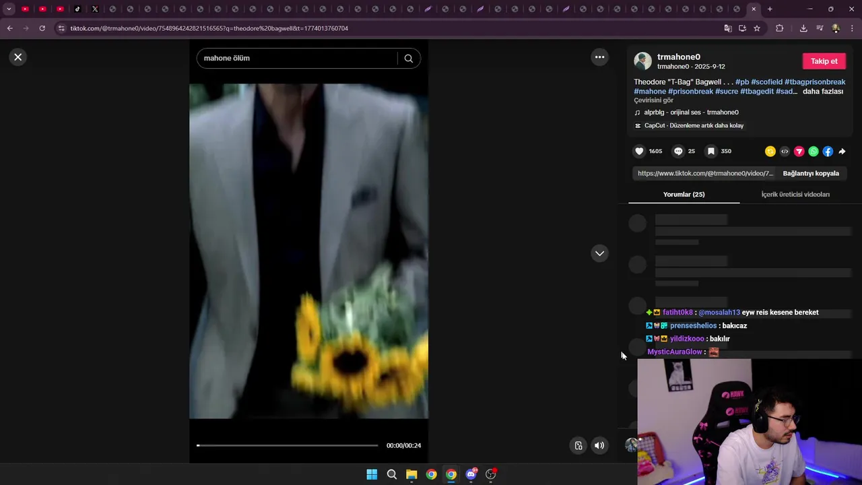The width and height of the screenshot is (862, 485).
Task: Open File Explorer from taskbar
Action: click(411, 474)
